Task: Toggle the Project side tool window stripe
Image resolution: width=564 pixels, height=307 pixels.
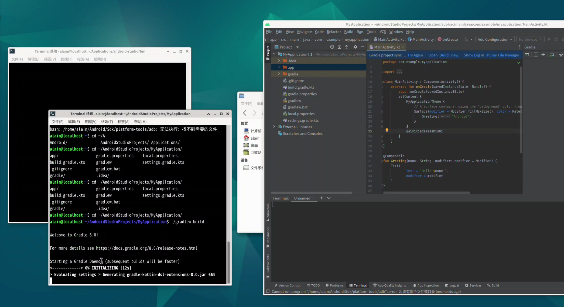Action: tap(268, 53)
